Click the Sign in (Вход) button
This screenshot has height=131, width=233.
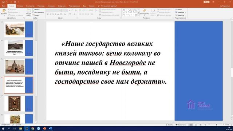(x=206, y=2)
